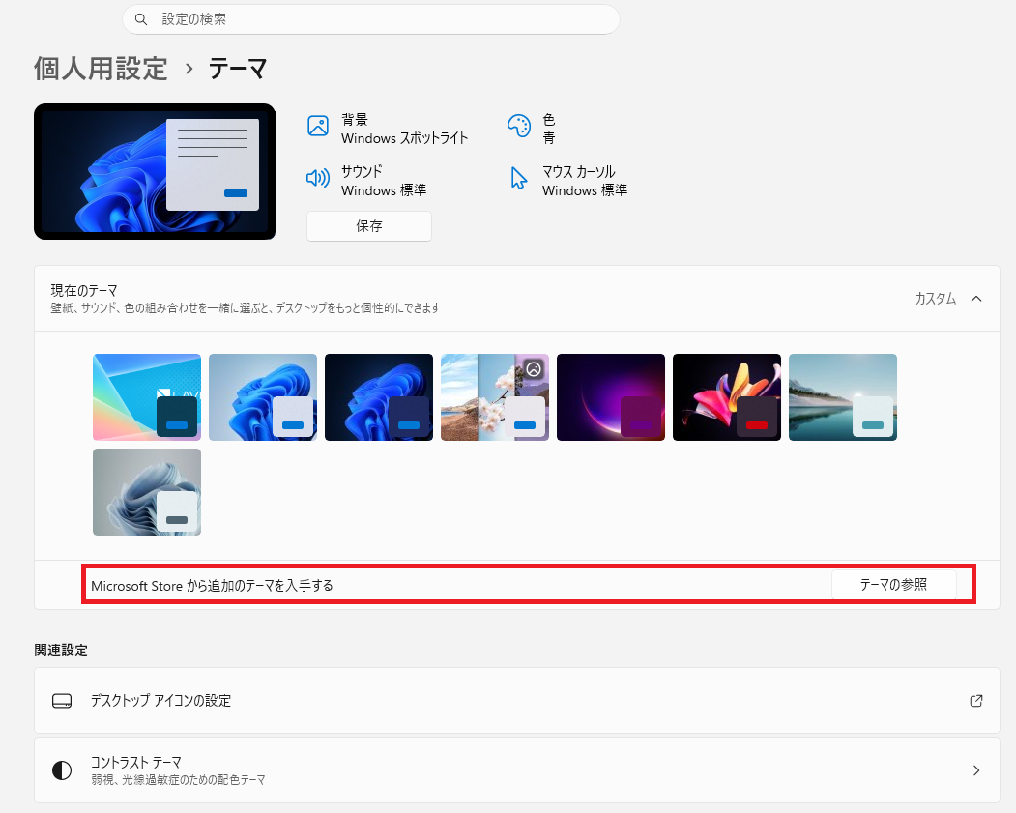
Task: Click the spotlight badge icon on landscape theme
Action: (534, 369)
